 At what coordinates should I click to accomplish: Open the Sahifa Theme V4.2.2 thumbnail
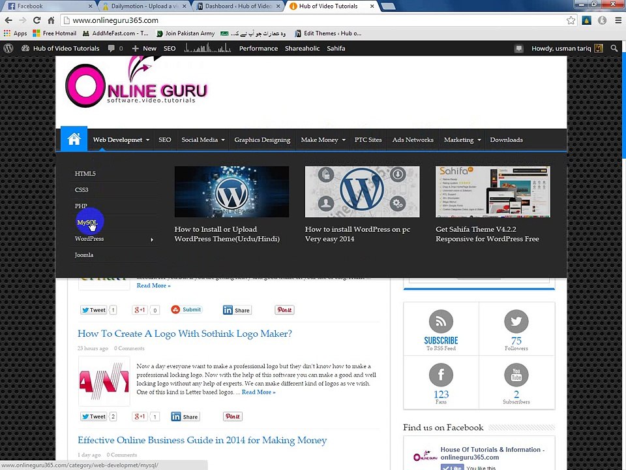(493, 192)
